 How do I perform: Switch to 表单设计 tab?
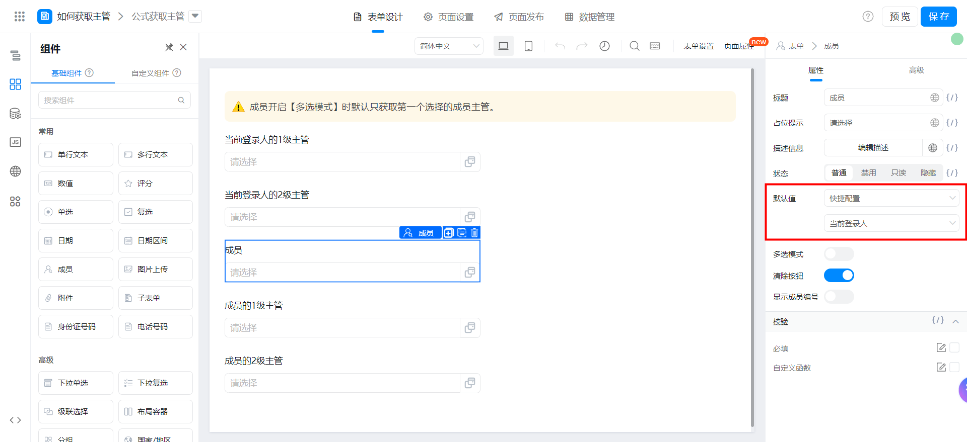point(378,17)
